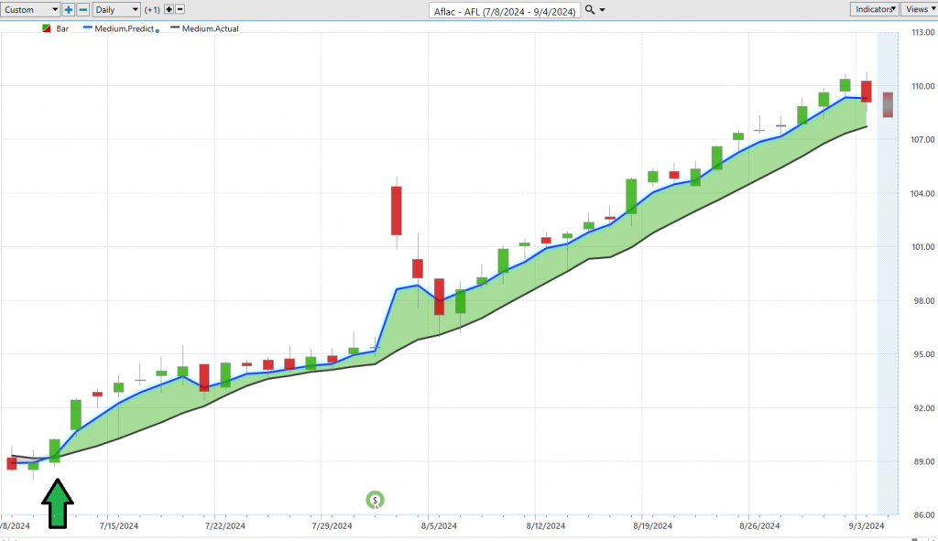Click the 8/5/2024 date axis label

pos(439,526)
